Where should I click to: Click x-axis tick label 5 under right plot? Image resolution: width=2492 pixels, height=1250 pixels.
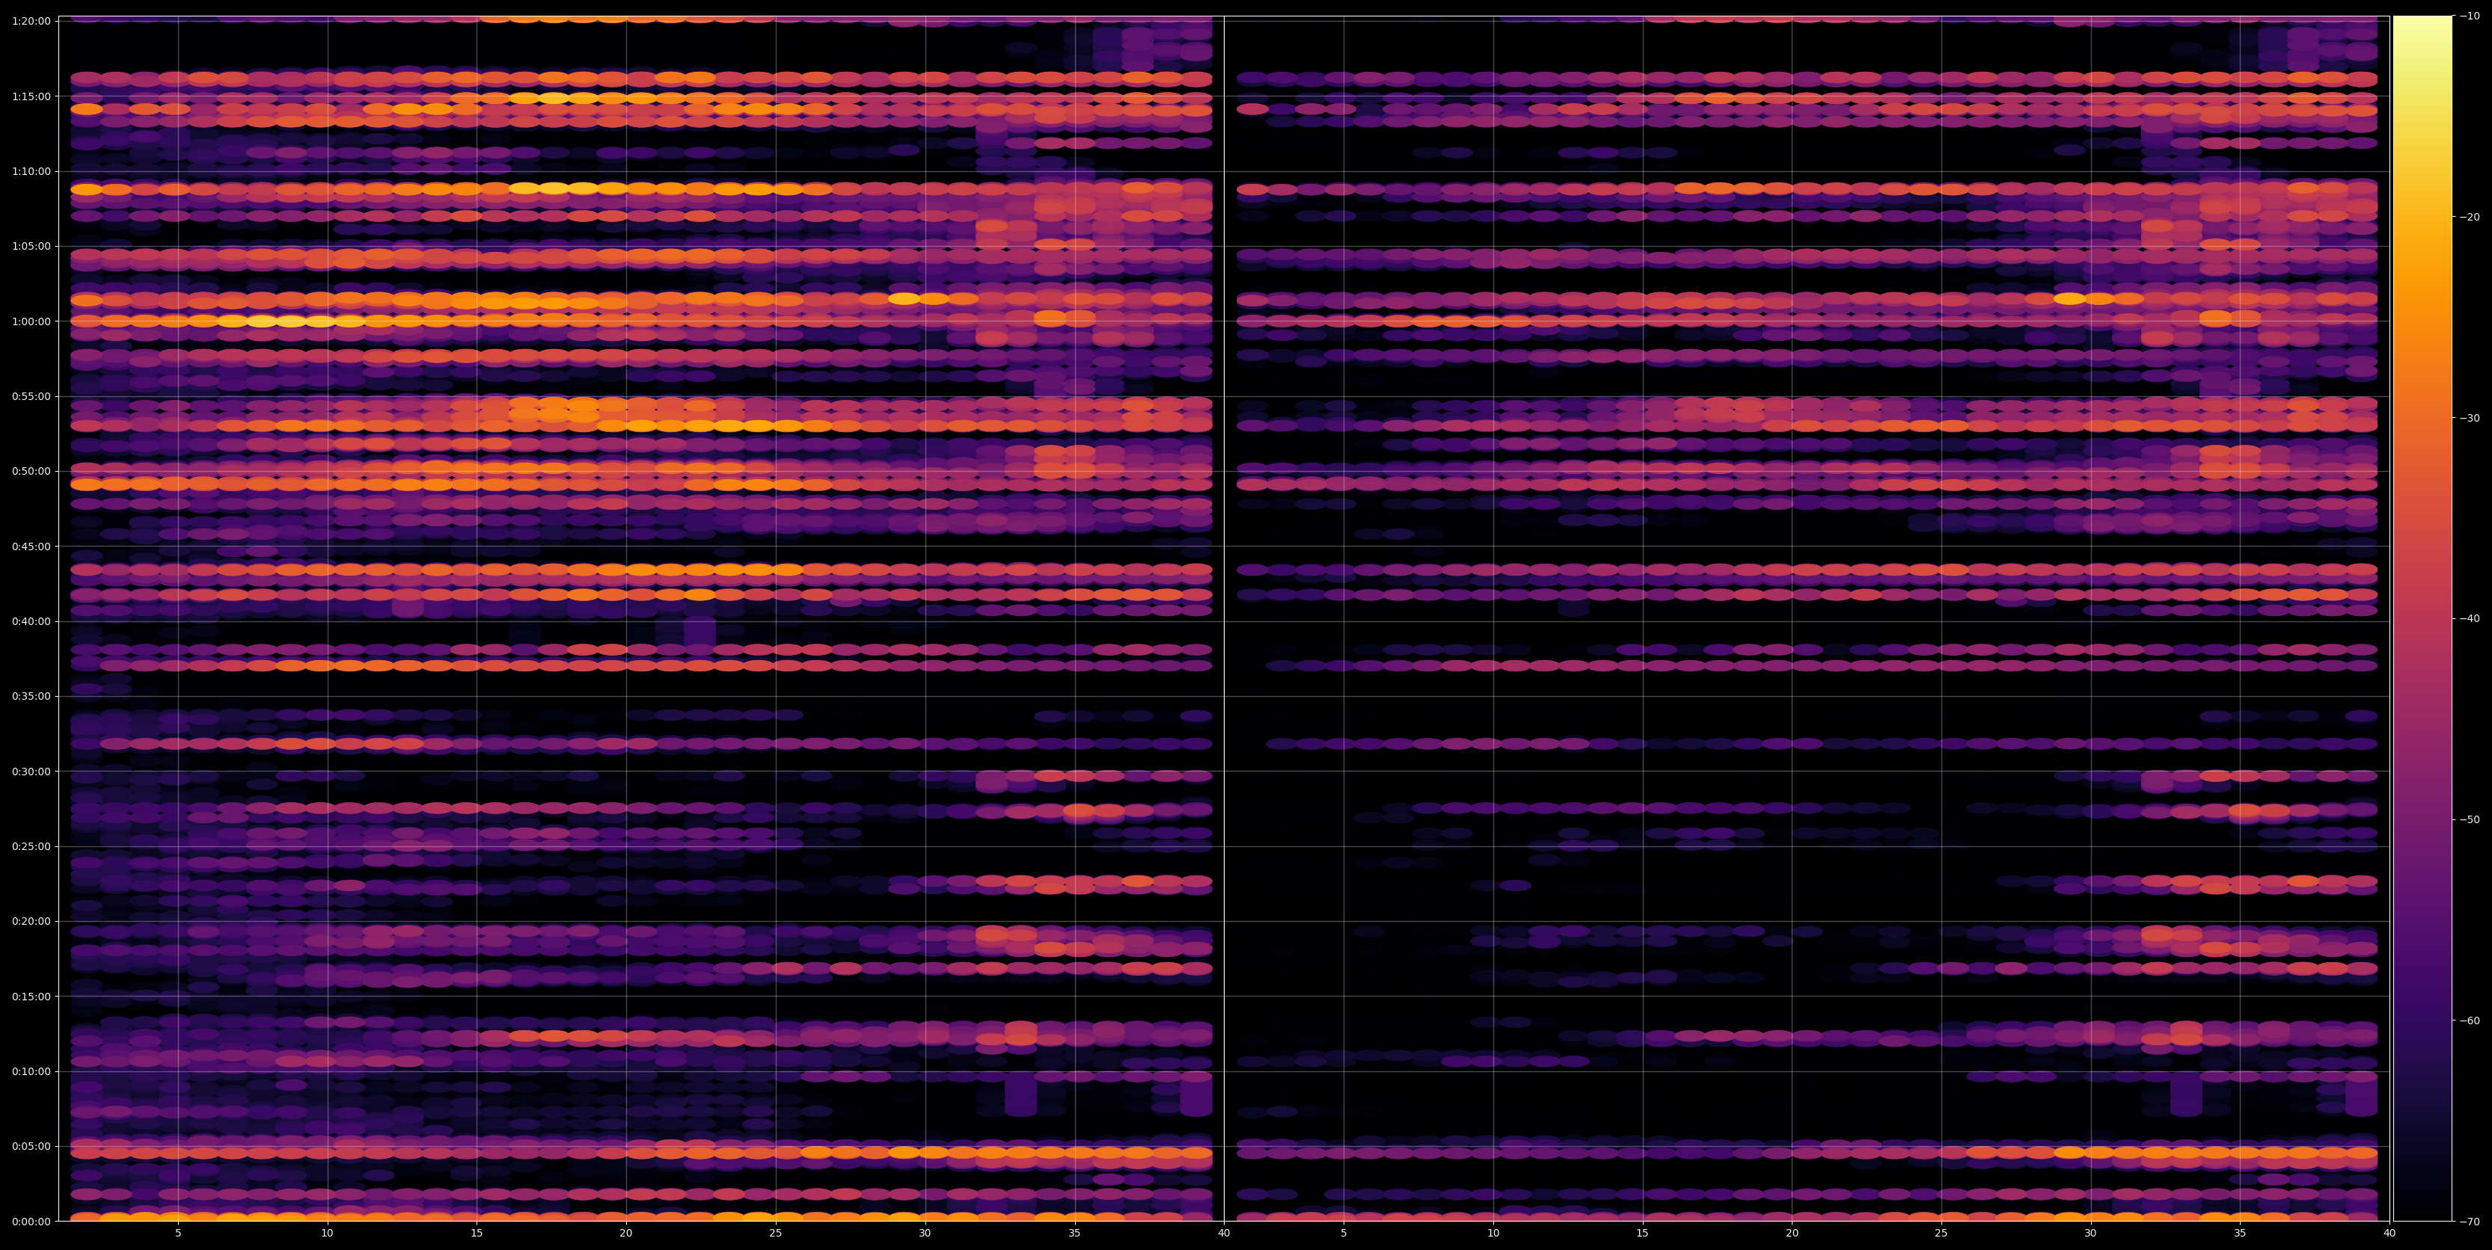(x=1344, y=1234)
